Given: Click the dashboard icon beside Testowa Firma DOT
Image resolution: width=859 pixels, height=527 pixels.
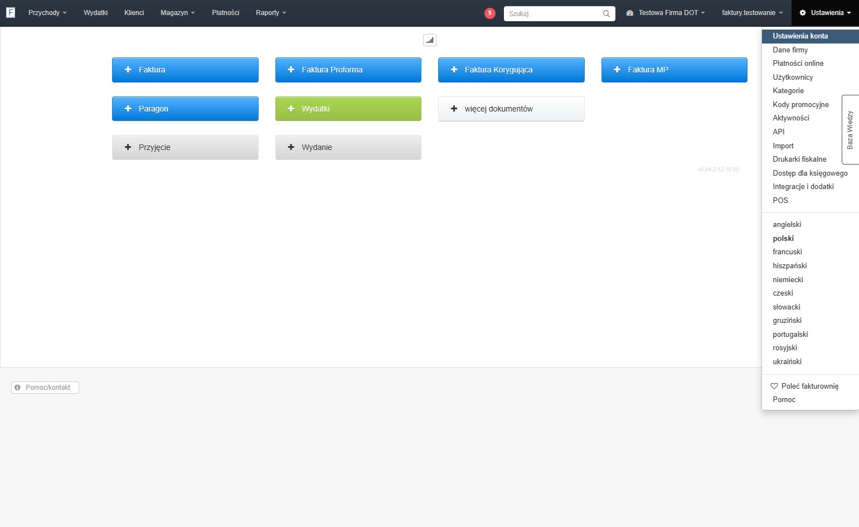Looking at the screenshot, I should pos(630,13).
